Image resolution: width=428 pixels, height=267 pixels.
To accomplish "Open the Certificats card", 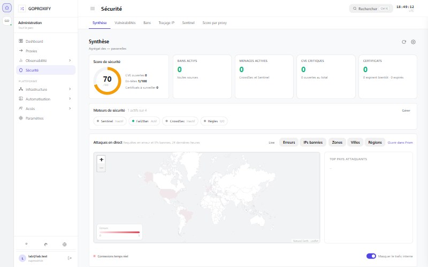I will click(x=388, y=76).
